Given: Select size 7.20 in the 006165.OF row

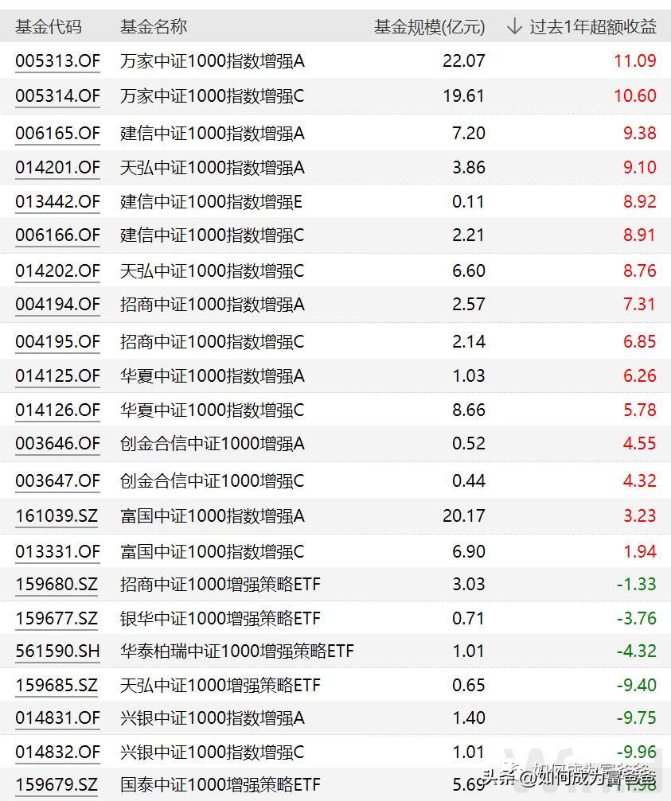Looking at the screenshot, I should point(469,134).
